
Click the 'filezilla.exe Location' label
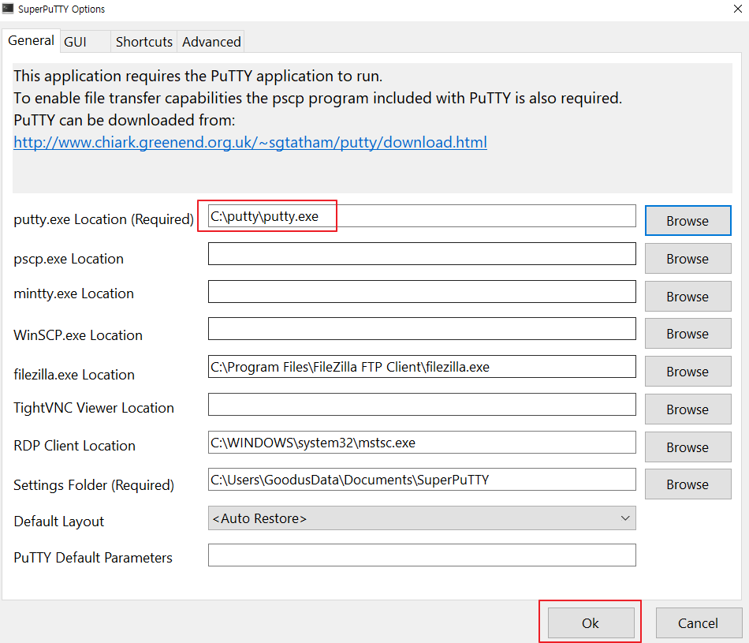[x=74, y=374]
